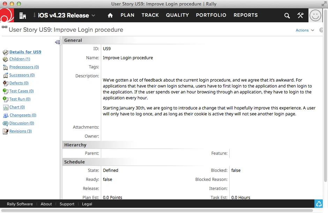The height and width of the screenshot is (213, 328).
Task: Open the Successors (0) link
Action: pyautogui.click(x=22, y=75)
